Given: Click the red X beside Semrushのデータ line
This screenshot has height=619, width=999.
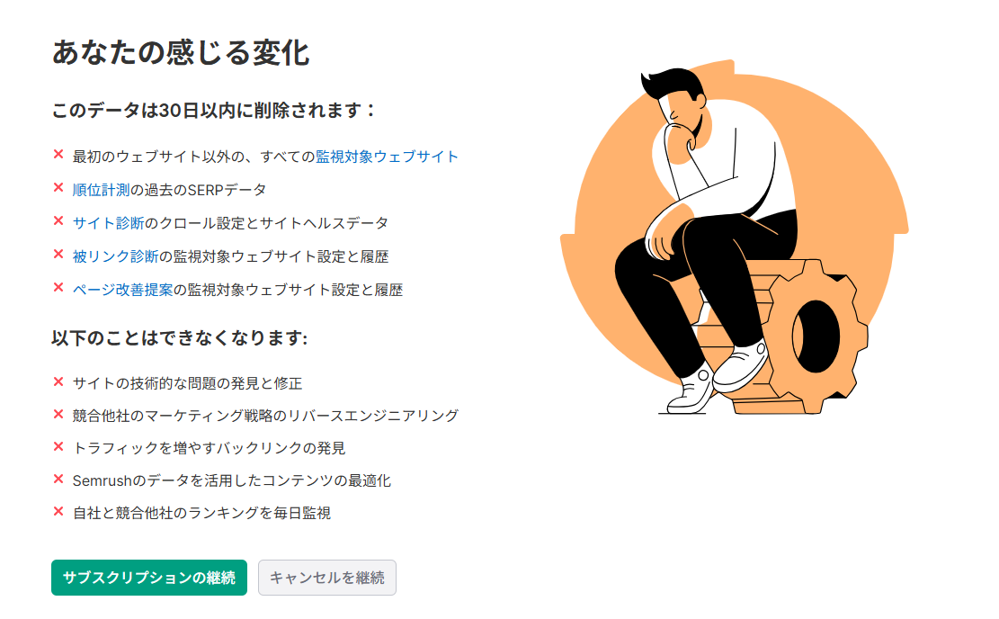Looking at the screenshot, I should point(58,479).
